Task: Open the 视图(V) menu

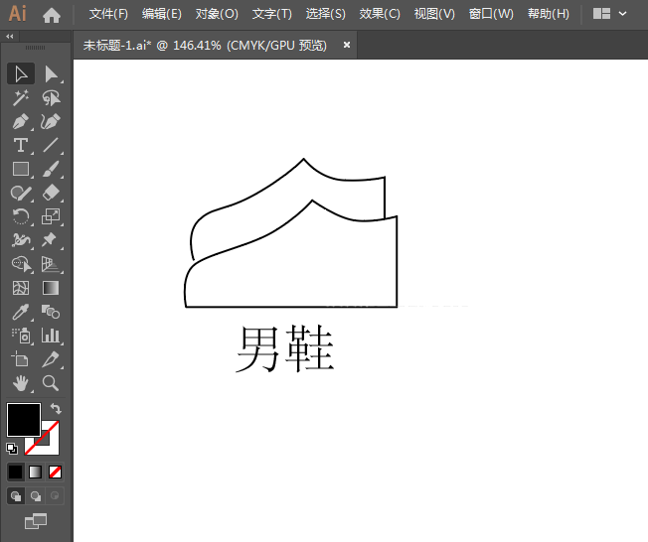Action: click(x=434, y=14)
